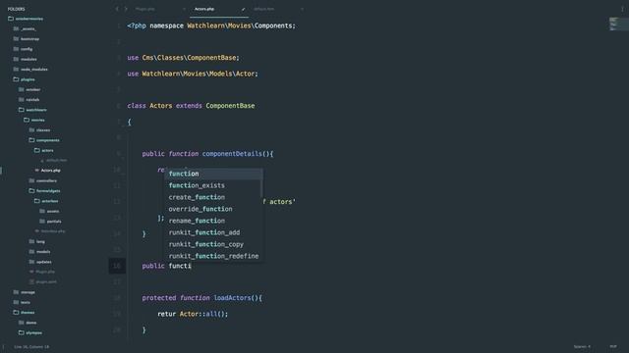This screenshot has height=353, width=629.
Task: Open the tab options menu at top right
Action: [x=622, y=9]
